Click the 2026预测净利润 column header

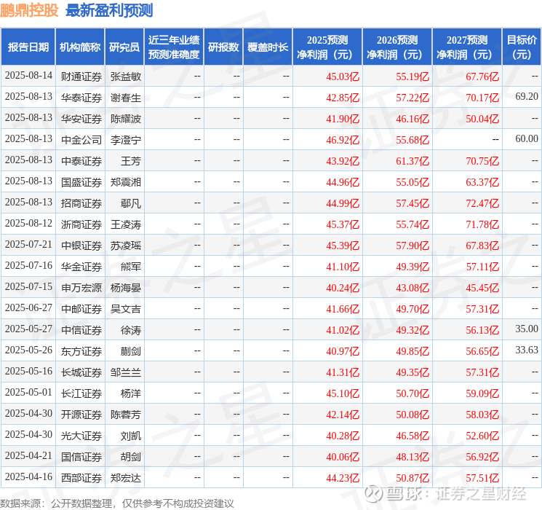[397, 47]
